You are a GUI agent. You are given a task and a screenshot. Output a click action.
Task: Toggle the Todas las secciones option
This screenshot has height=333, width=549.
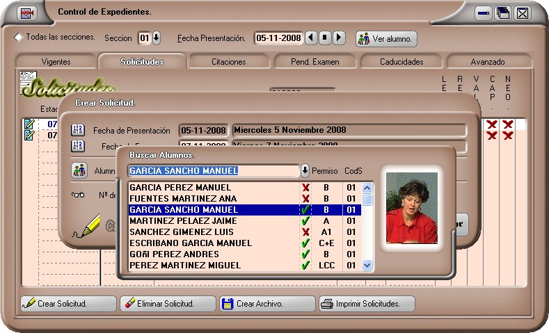coord(19,38)
